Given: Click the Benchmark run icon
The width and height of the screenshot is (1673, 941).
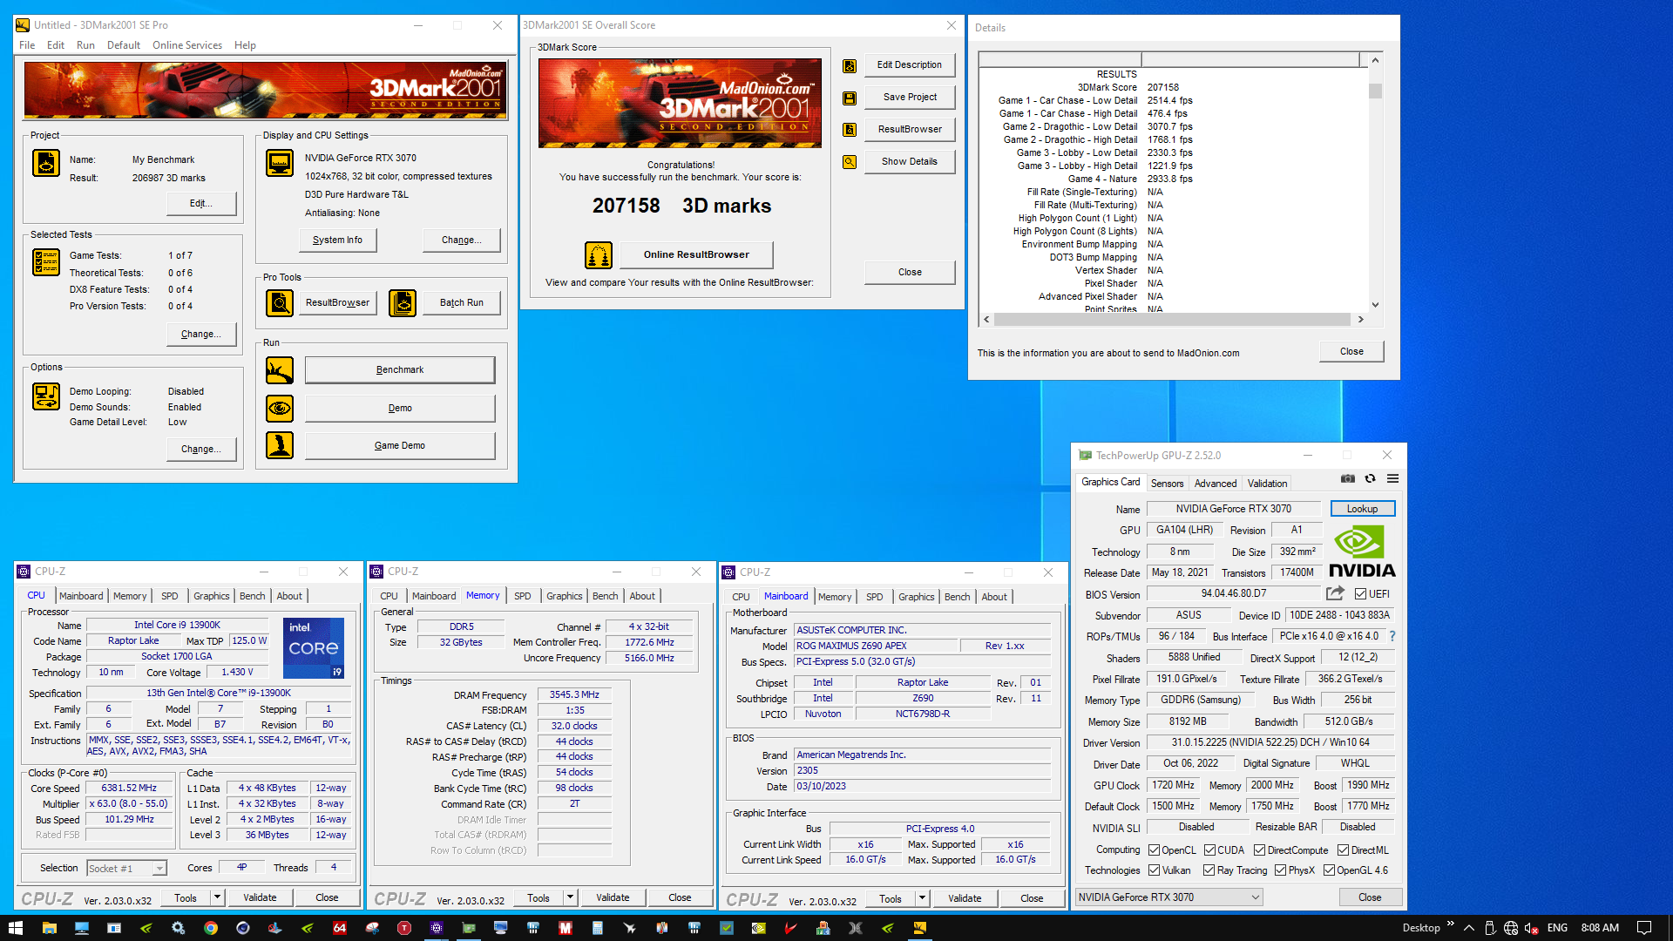Looking at the screenshot, I should click(x=280, y=370).
